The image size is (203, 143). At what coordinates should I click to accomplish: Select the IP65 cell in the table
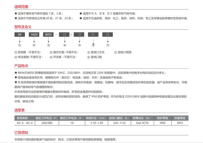pyautogui.click(x=163, y=123)
